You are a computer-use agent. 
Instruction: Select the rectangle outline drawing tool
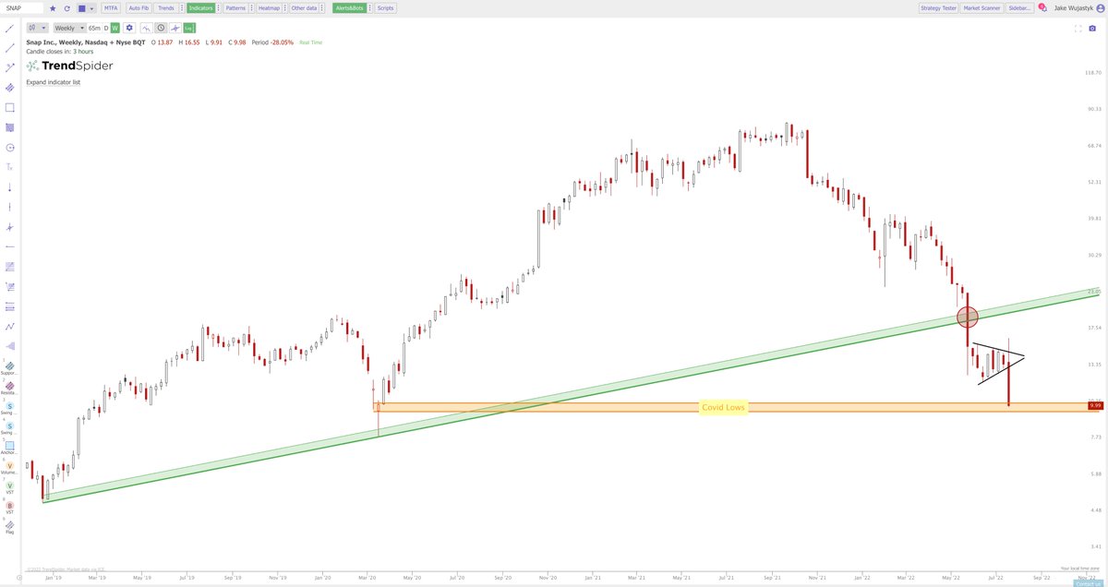pos(9,107)
